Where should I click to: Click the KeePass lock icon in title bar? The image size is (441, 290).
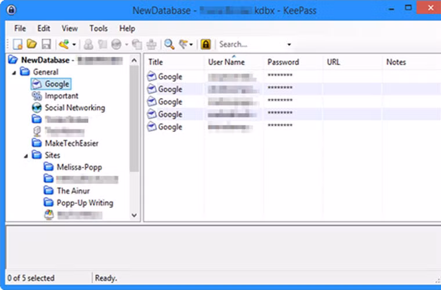(11, 10)
